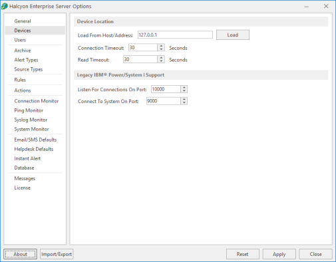Click the Reset button
Image resolution: width=336 pixels, height=262 pixels.
243,254
